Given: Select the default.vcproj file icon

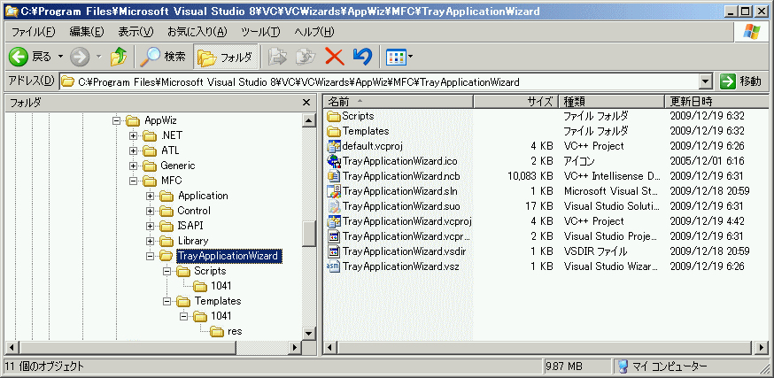Looking at the screenshot, I should (x=334, y=146).
